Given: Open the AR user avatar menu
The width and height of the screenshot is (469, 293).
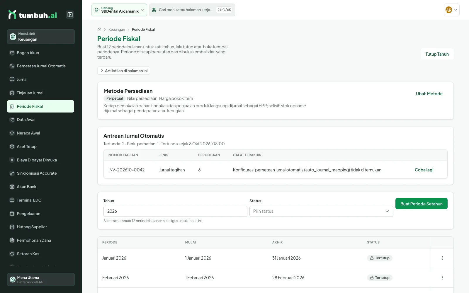Looking at the screenshot, I should 452,10.
